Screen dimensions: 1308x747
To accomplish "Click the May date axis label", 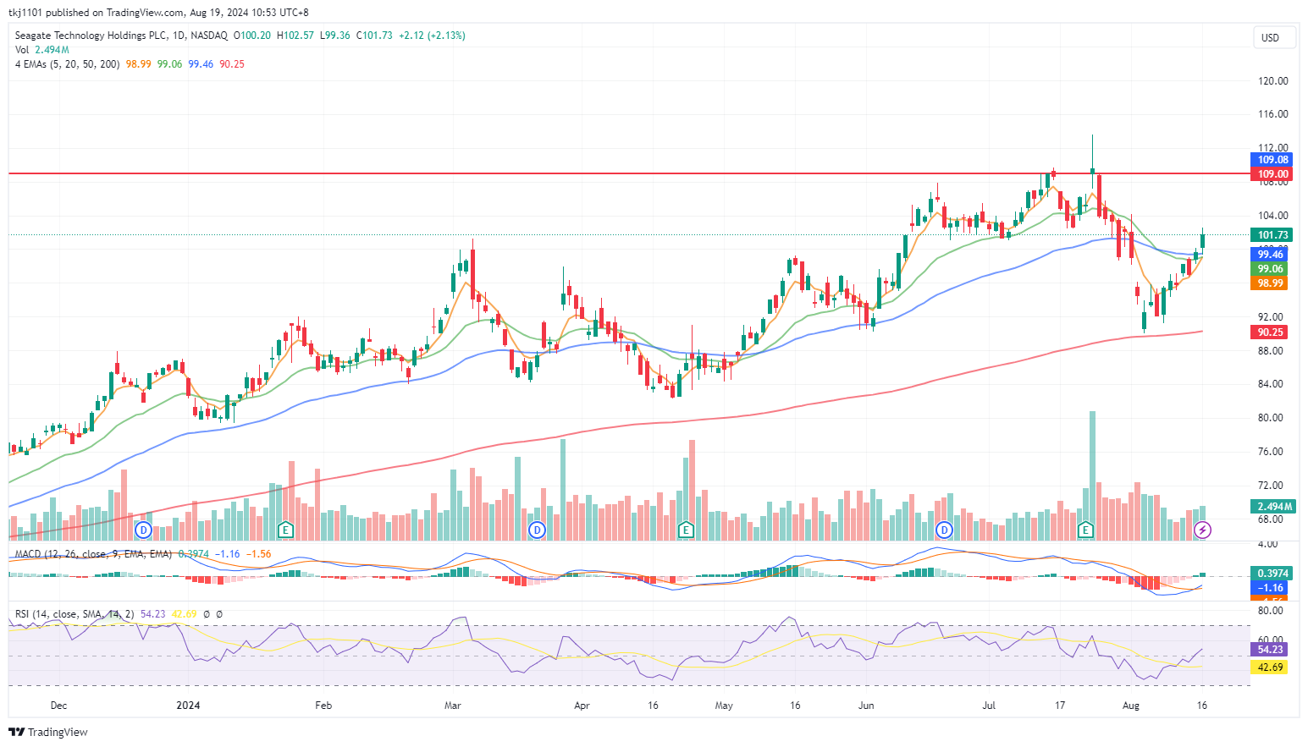I will [724, 706].
